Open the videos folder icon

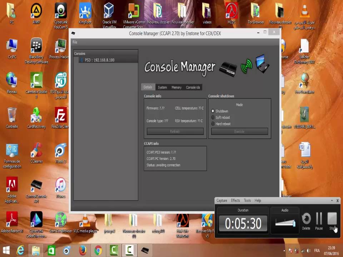[207, 14]
